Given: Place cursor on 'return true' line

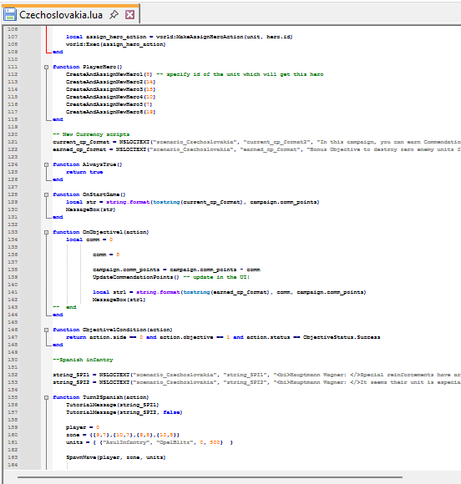Looking at the screenshot, I should click(84, 172).
